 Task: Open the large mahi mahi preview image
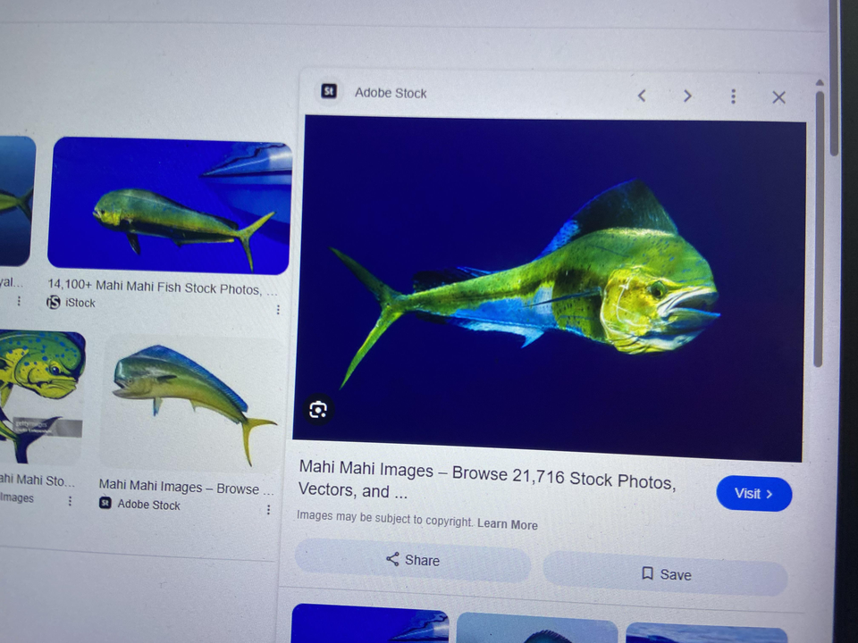[550, 286]
